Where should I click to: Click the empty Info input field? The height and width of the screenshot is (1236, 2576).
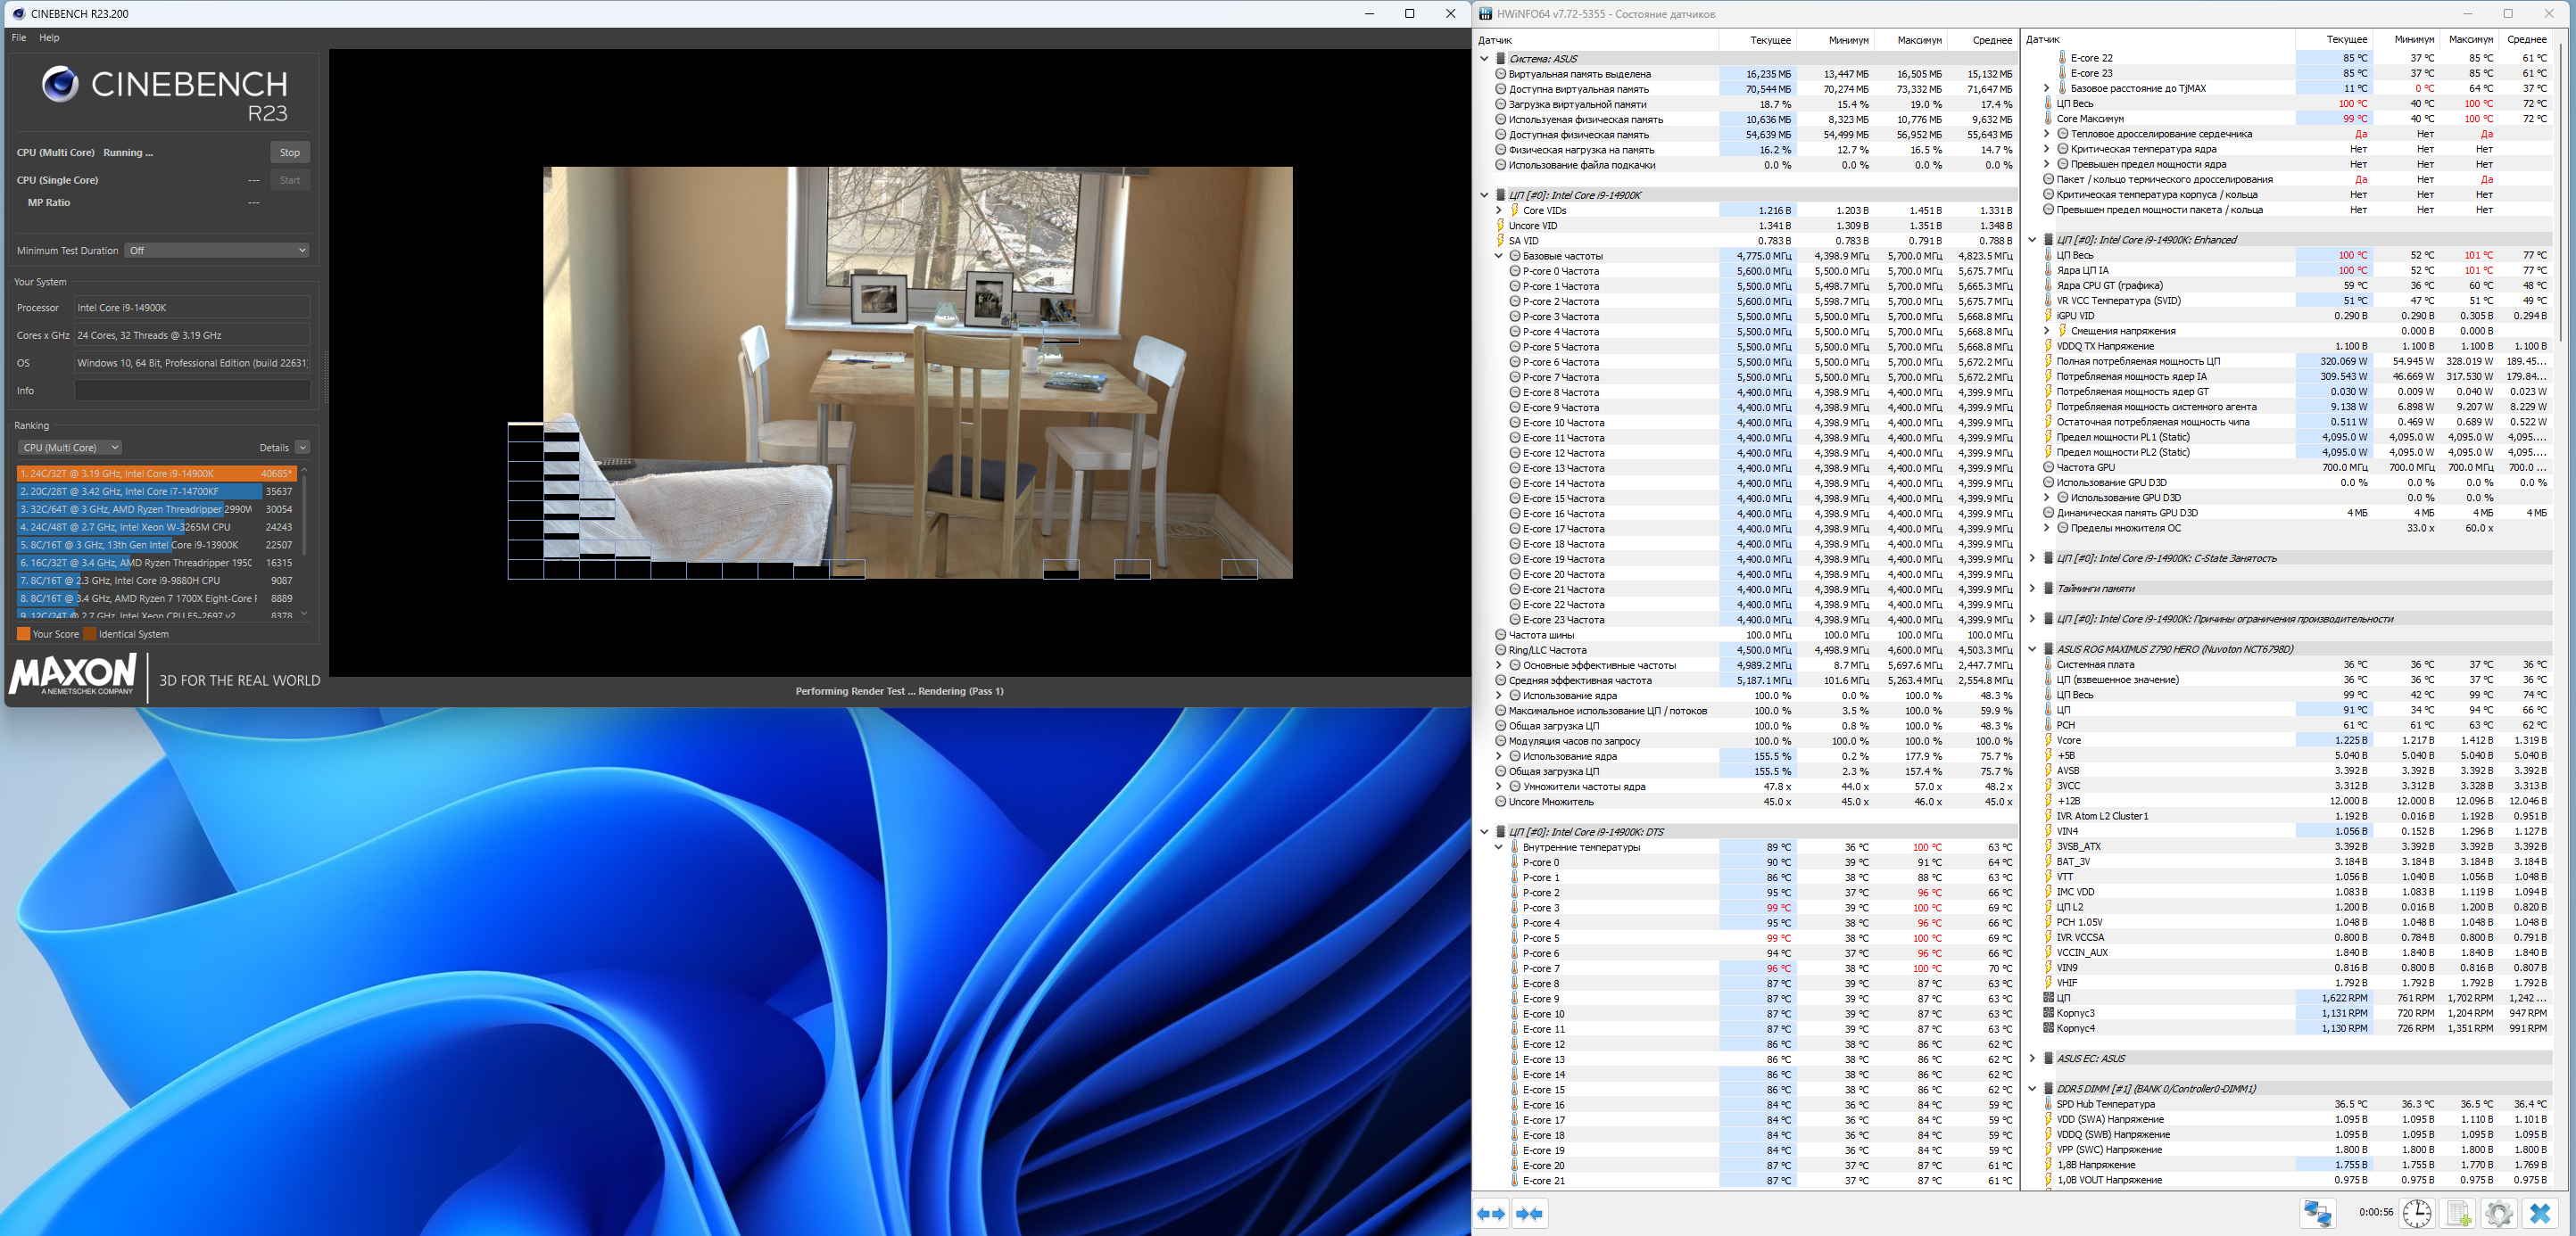click(x=192, y=391)
